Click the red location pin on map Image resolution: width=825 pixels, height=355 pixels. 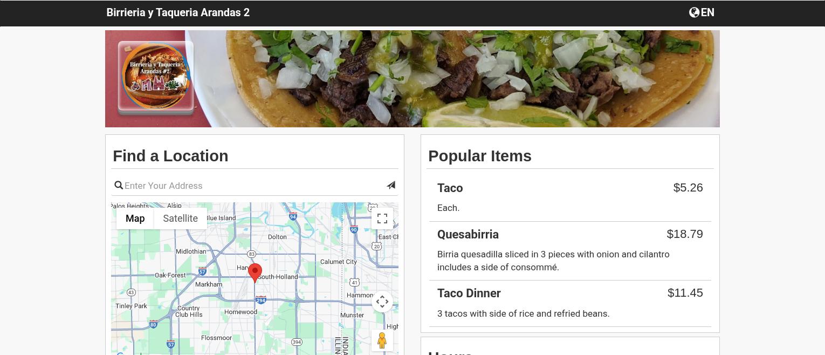255,273
